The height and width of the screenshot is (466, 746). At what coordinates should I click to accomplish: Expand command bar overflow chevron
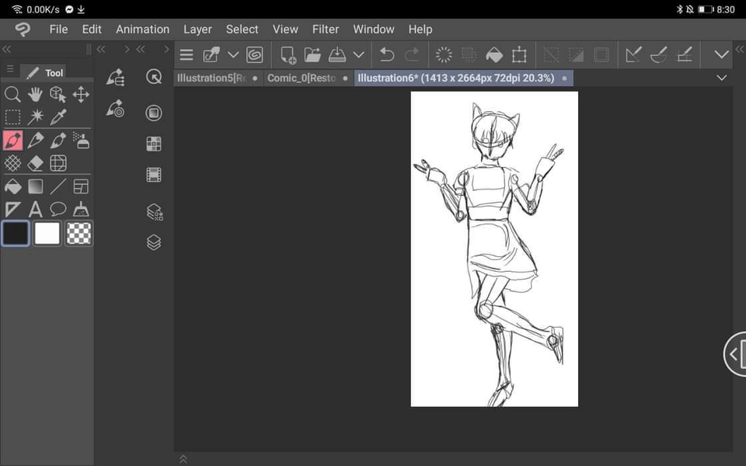pos(722,55)
